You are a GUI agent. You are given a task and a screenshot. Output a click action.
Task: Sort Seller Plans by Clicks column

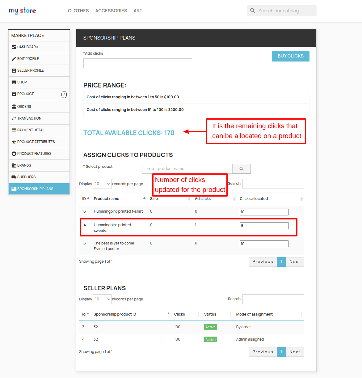click(x=187, y=314)
